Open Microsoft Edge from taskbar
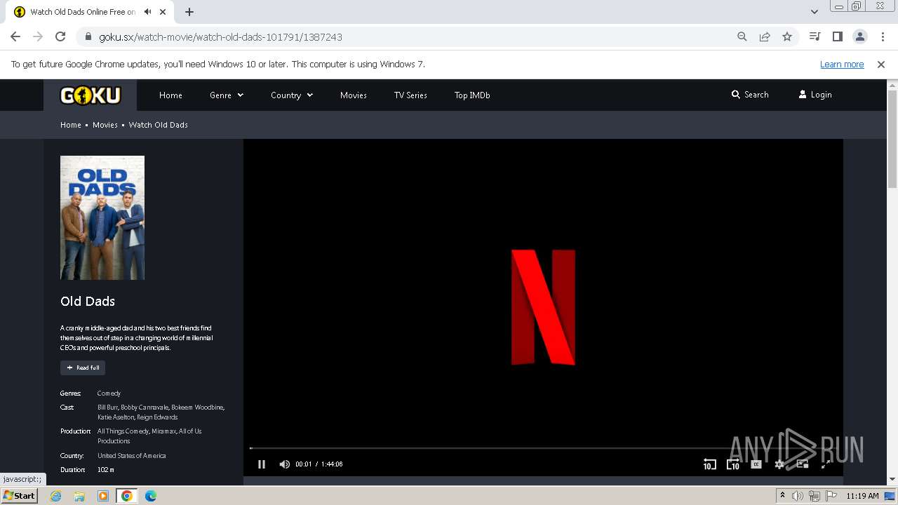Screen dimensions: 898x505 click(x=150, y=496)
